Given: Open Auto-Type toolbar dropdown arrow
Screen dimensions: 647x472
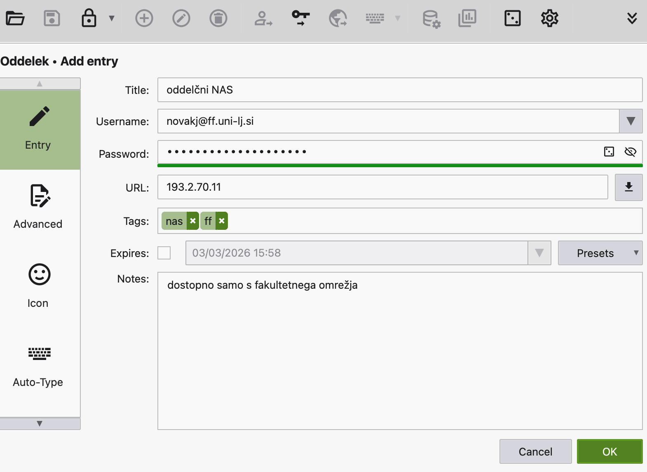Looking at the screenshot, I should pos(398,18).
